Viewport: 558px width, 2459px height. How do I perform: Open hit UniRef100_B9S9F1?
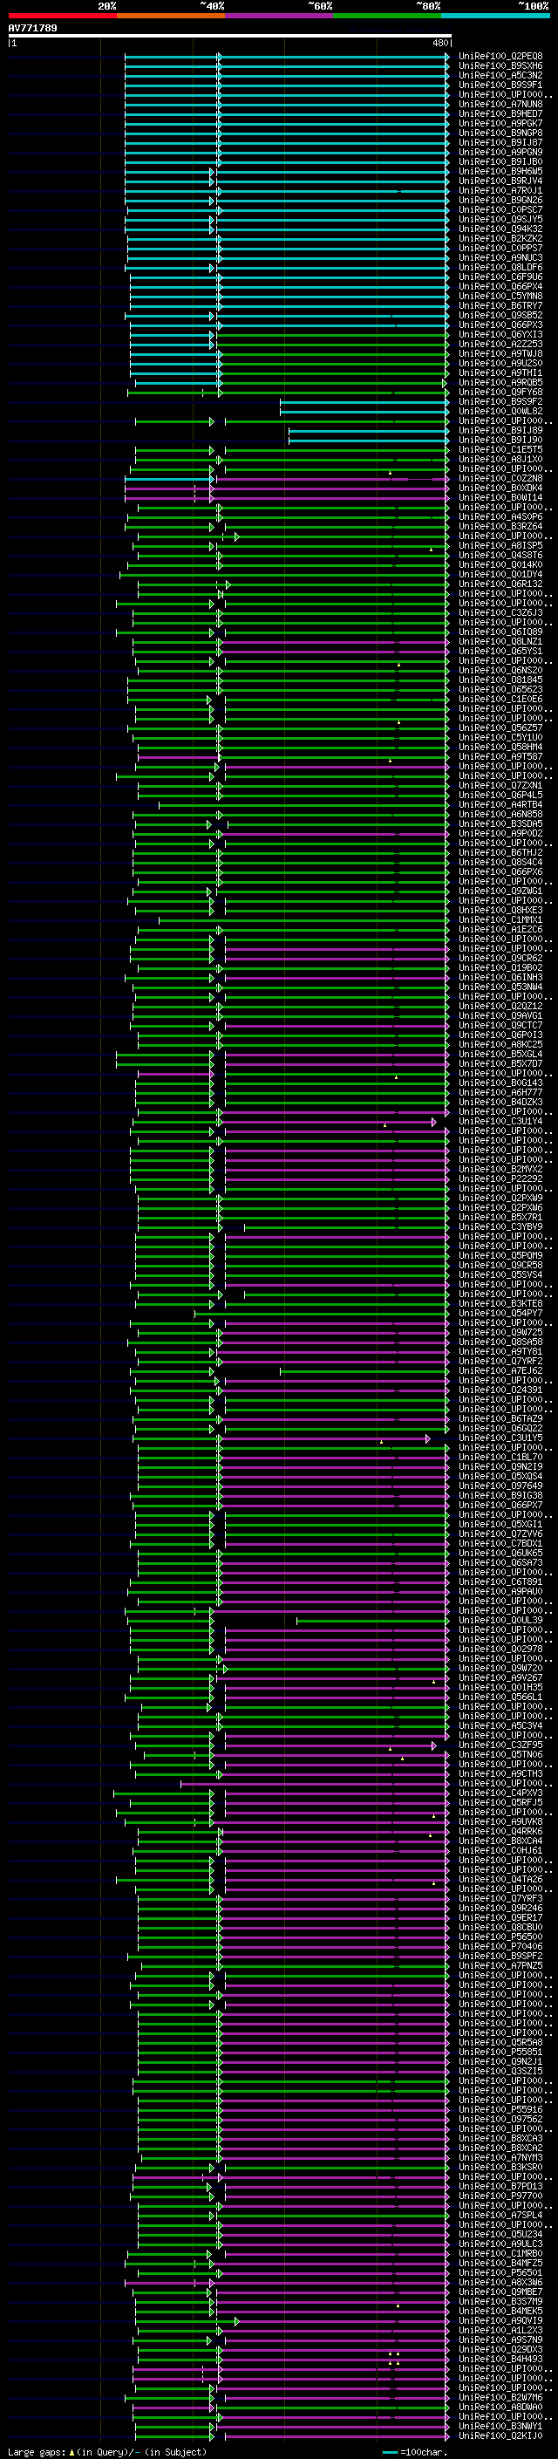[x=500, y=85]
